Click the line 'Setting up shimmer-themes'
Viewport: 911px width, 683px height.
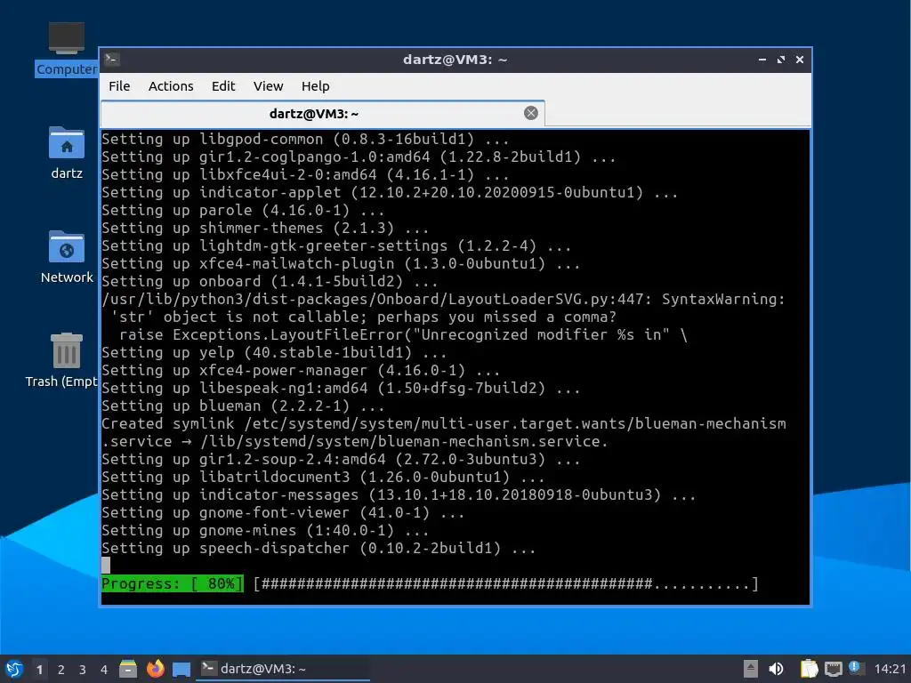coord(265,229)
